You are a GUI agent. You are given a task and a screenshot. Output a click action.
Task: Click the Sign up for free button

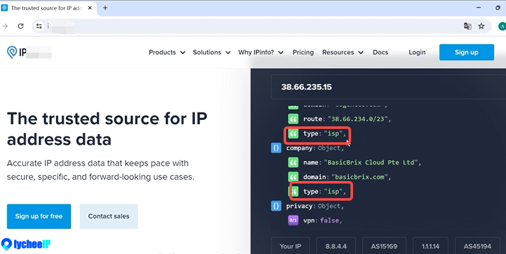39,217
